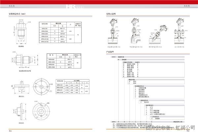This screenshot has width=198, height=132.
Task: Click the four-hole fixed flange front view
Action: click(42, 87)
